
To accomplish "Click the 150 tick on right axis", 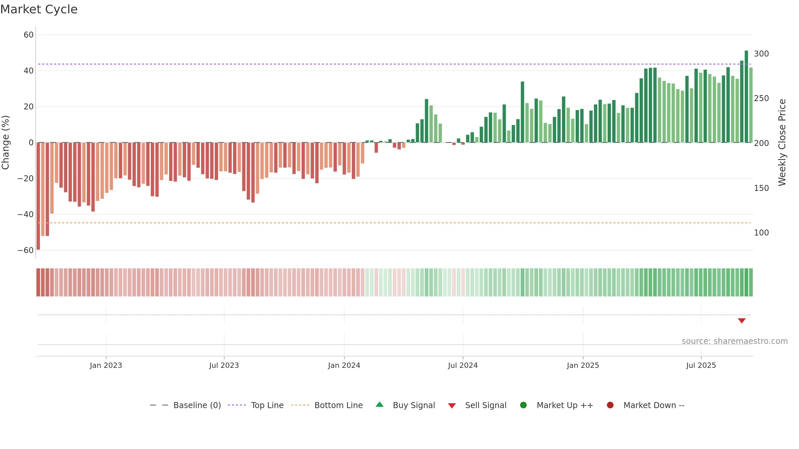I will tap(761, 188).
